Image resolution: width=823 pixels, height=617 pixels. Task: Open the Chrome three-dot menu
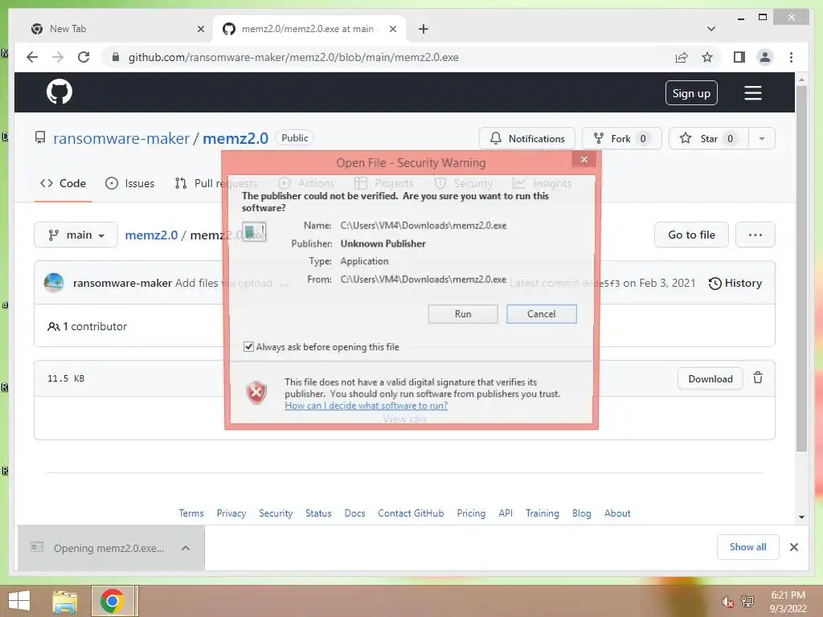tap(791, 57)
